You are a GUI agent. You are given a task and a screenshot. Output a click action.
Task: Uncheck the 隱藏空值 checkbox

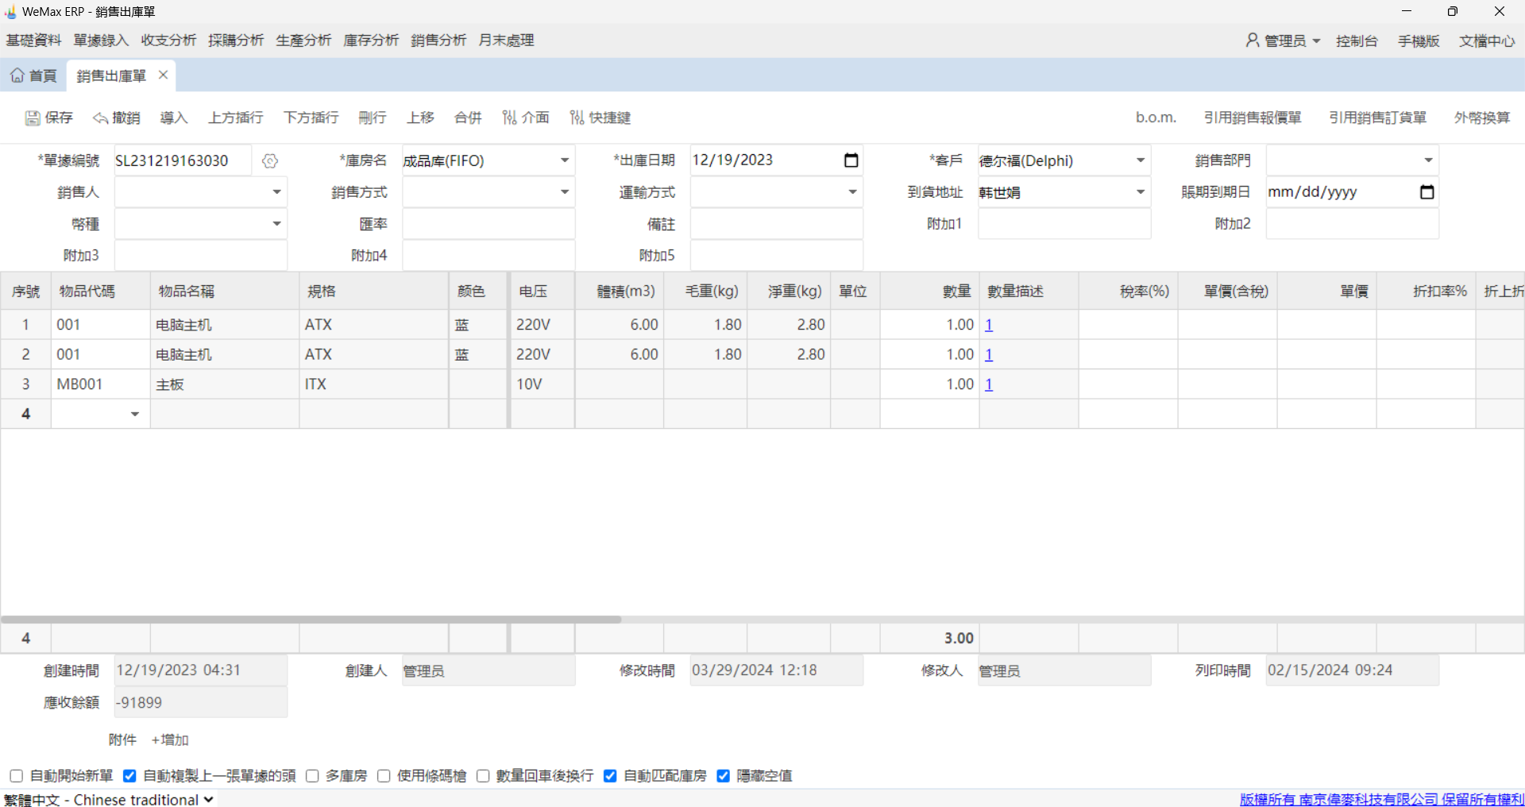(x=723, y=776)
